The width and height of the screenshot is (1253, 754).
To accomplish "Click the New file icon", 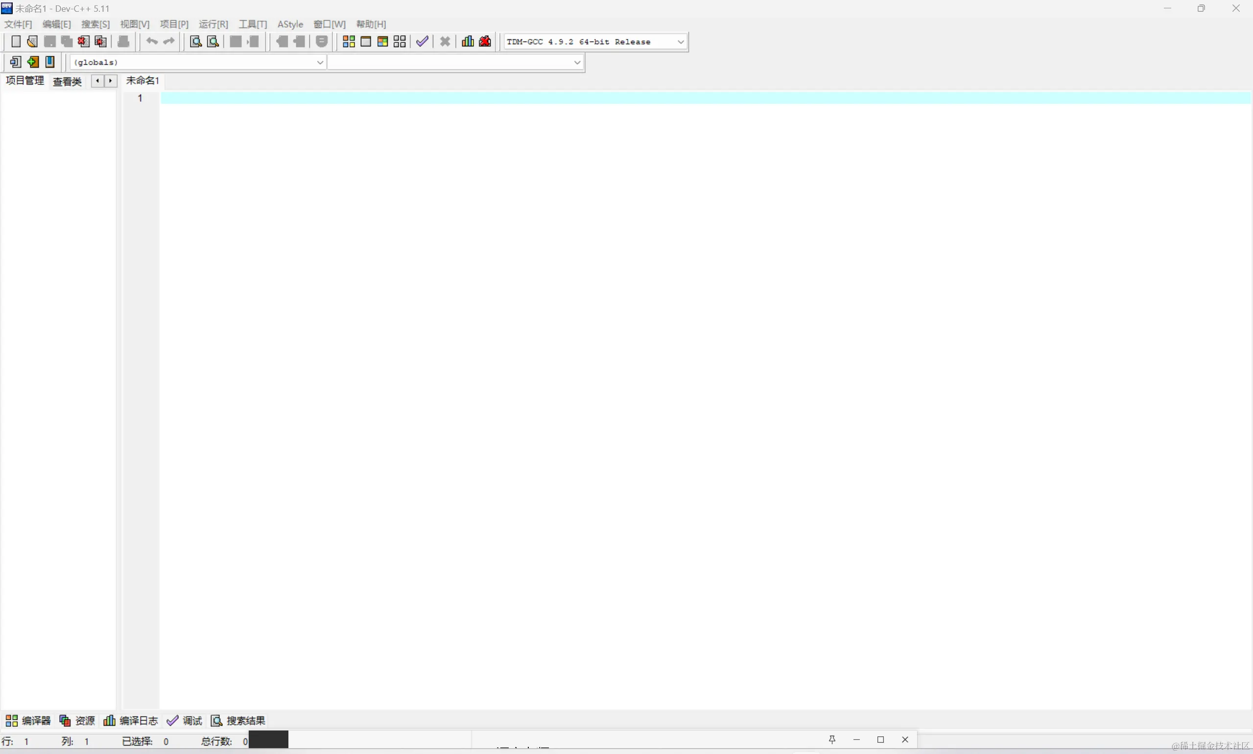I will coord(16,42).
